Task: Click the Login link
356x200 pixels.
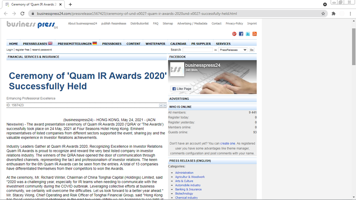Action: 10,50
